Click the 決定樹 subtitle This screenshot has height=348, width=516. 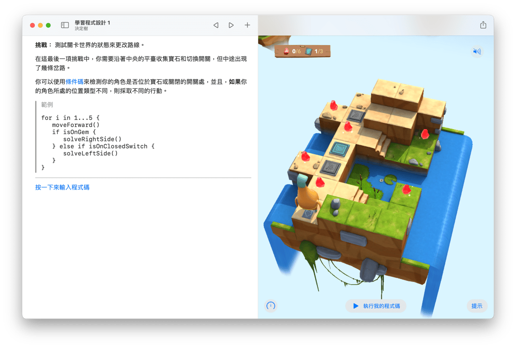point(81,29)
